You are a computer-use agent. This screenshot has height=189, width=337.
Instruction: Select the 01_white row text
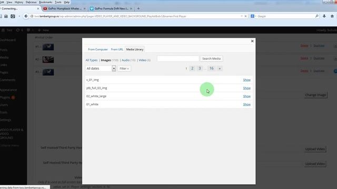92,104
